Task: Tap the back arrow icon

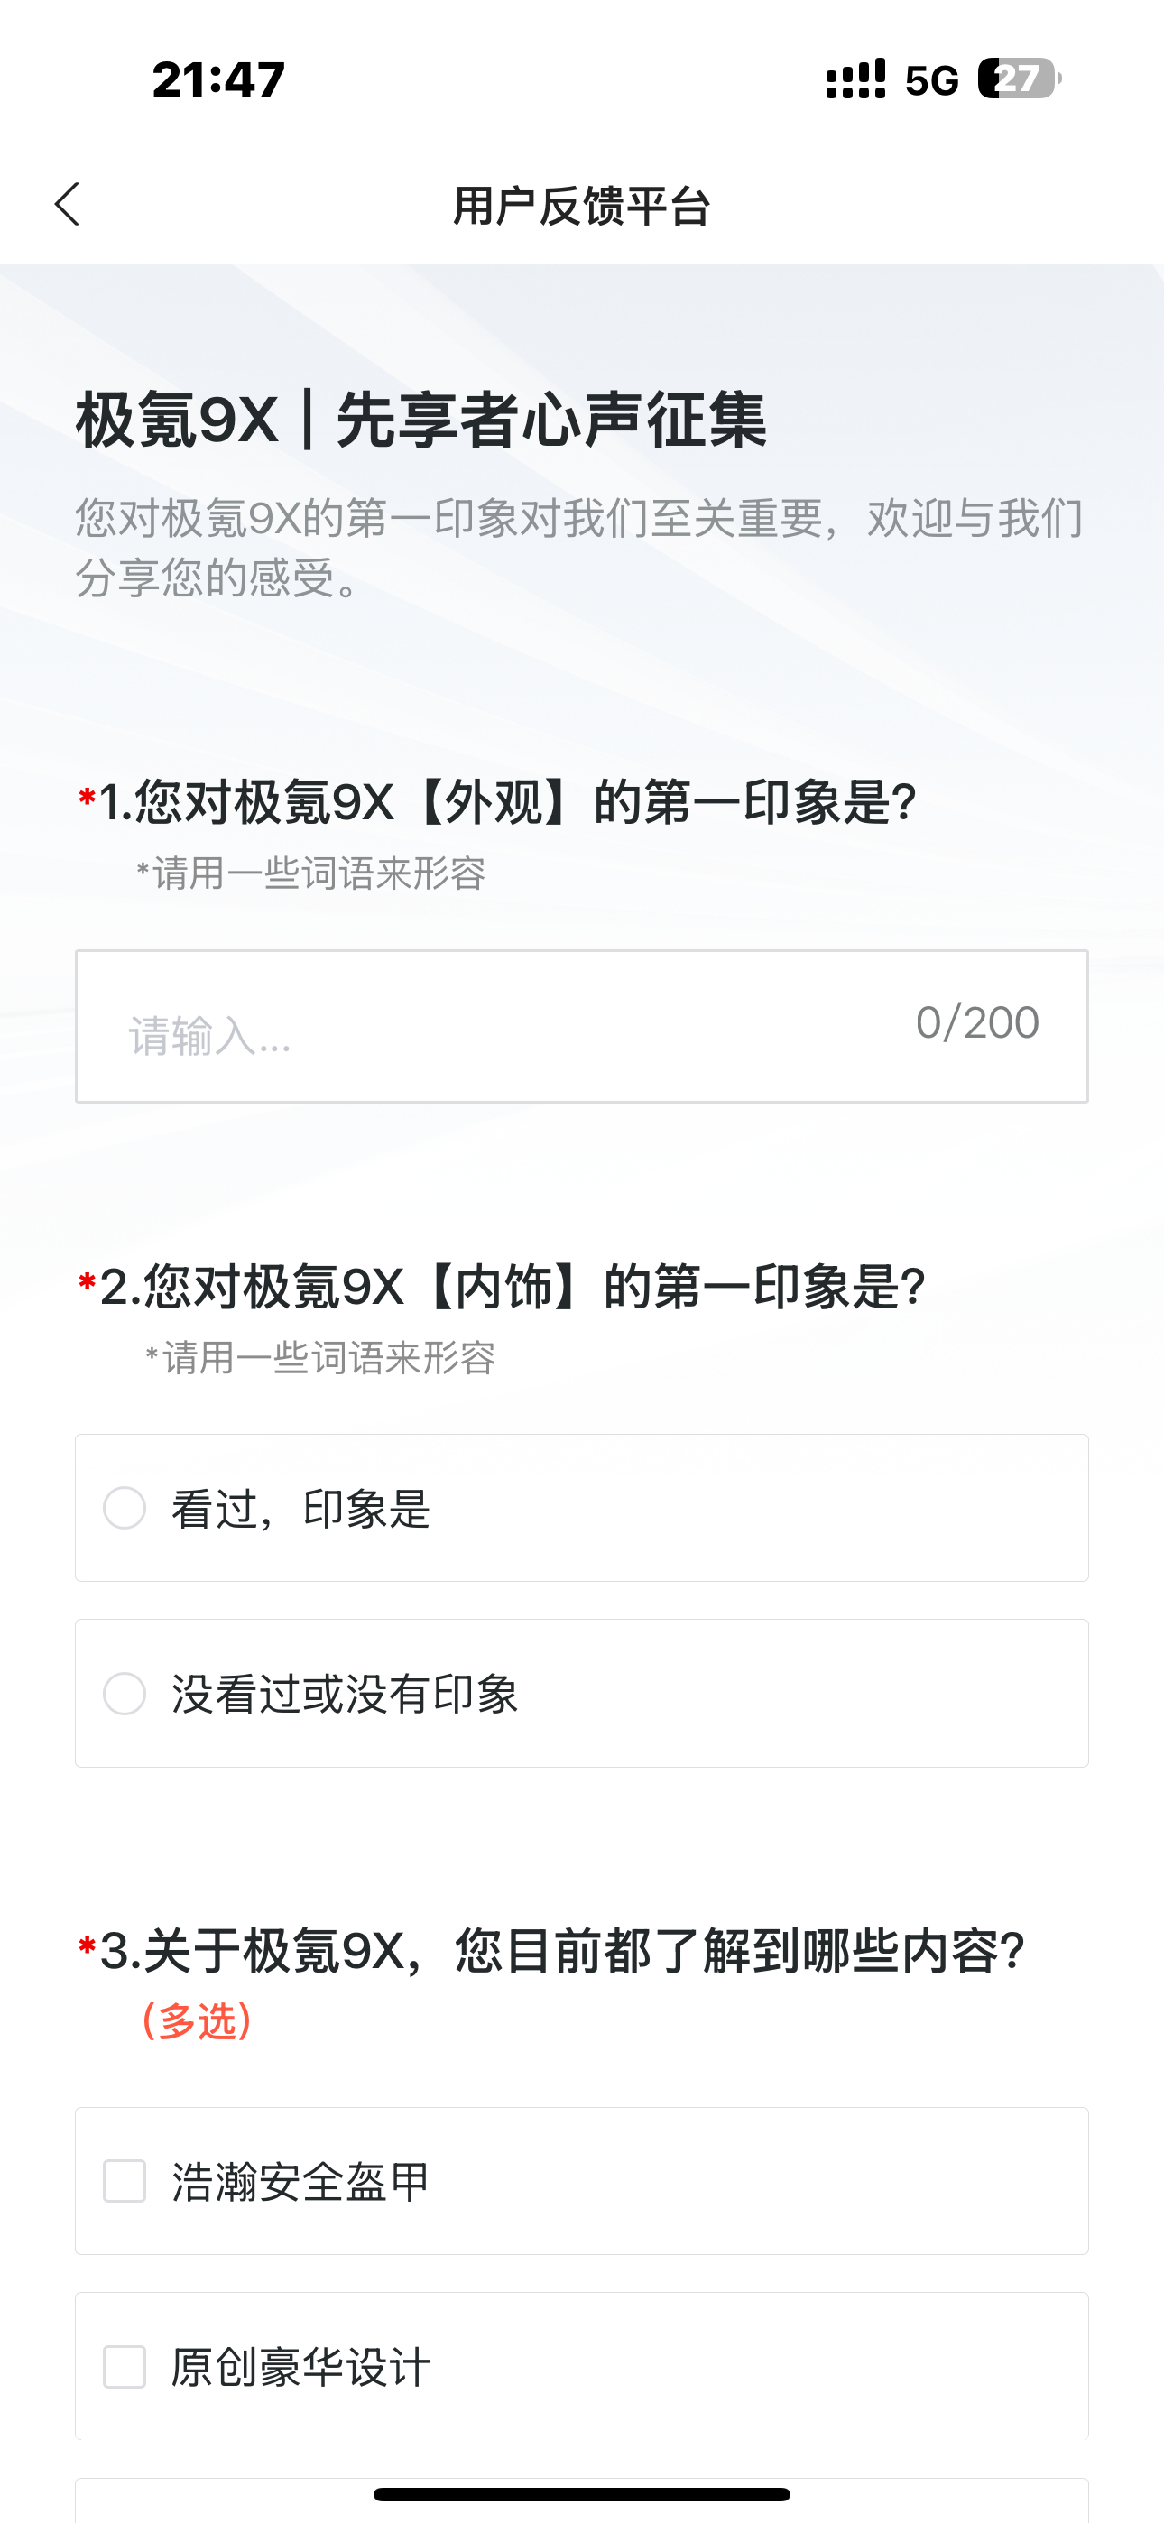Action: (67, 205)
